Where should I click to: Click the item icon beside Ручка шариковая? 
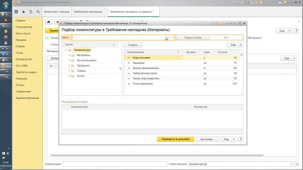click(129, 84)
